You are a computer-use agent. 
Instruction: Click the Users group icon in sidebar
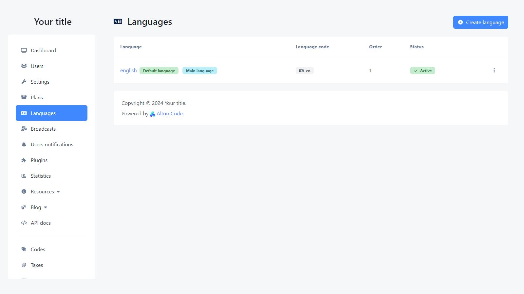(24, 66)
